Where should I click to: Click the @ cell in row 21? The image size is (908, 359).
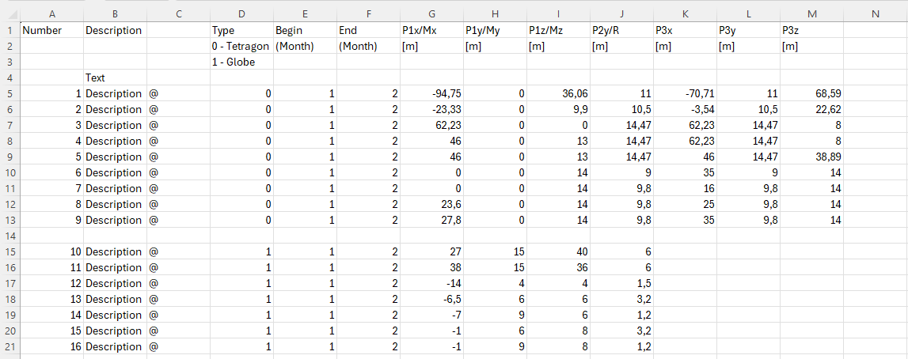(178, 346)
